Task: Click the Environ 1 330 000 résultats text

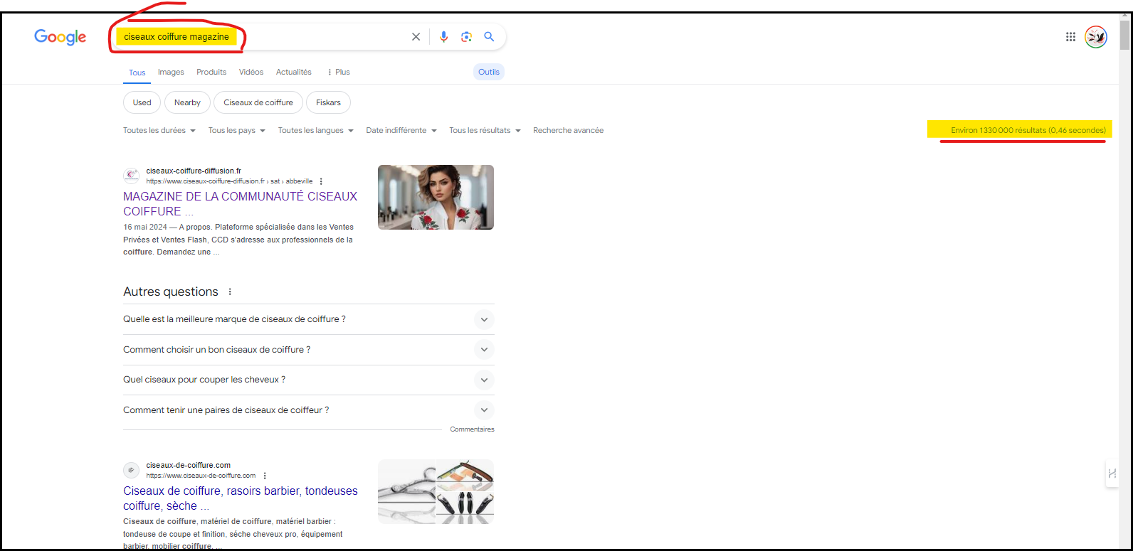Action: tap(1028, 131)
